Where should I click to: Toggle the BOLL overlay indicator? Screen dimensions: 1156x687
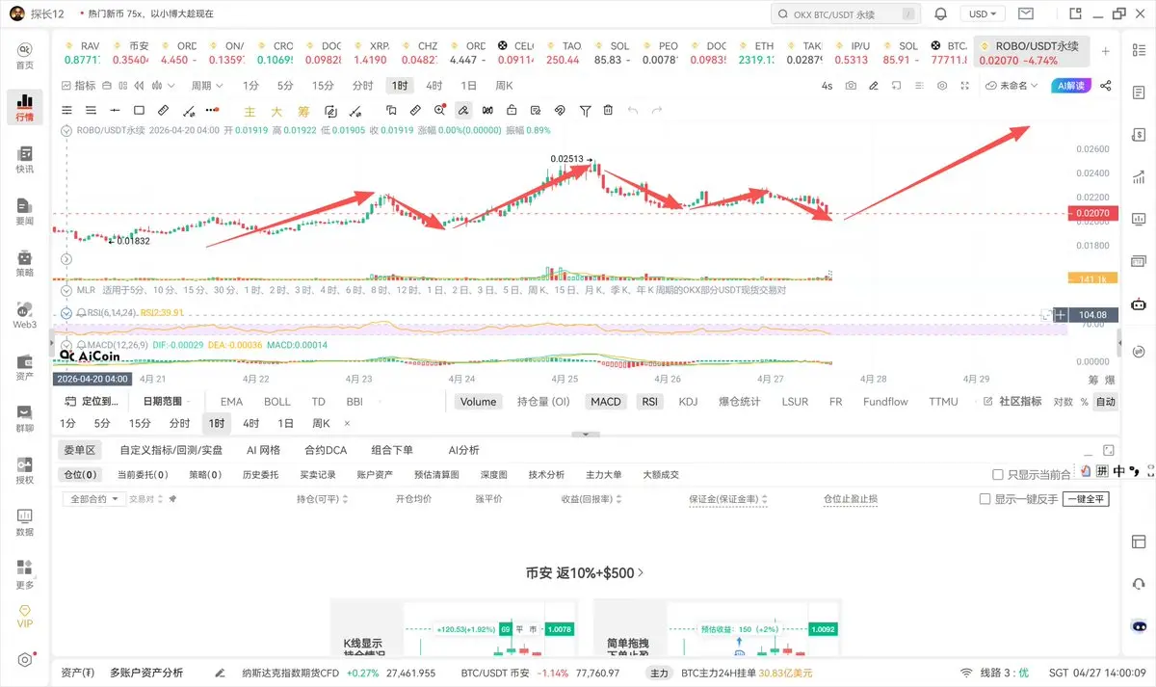point(276,402)
